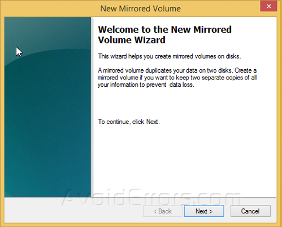Click the 'To continue, click Next.' text
The height and width of the screenshot is (227, 282).
(129, 122)
